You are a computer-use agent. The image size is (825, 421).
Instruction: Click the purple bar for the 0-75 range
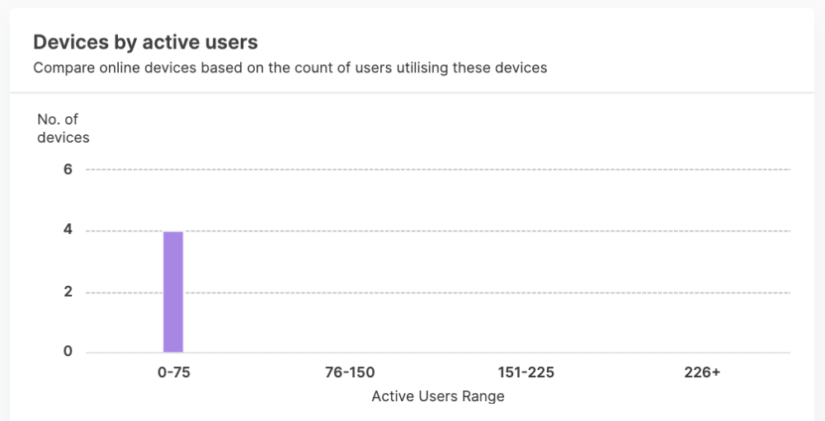[x=173, y=292]
